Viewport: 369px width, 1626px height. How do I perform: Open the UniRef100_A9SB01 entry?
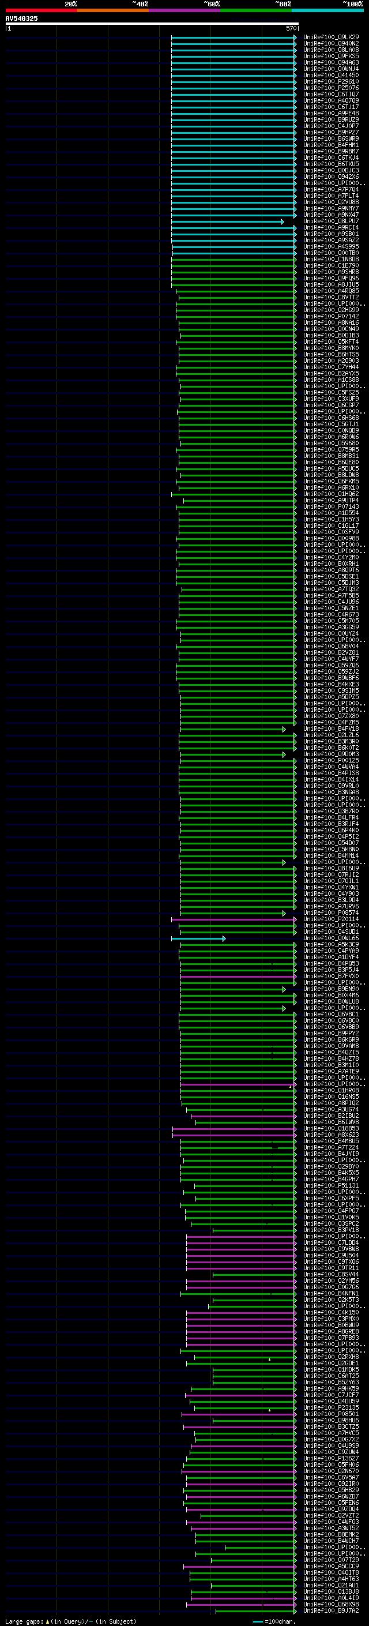[330, 234]
